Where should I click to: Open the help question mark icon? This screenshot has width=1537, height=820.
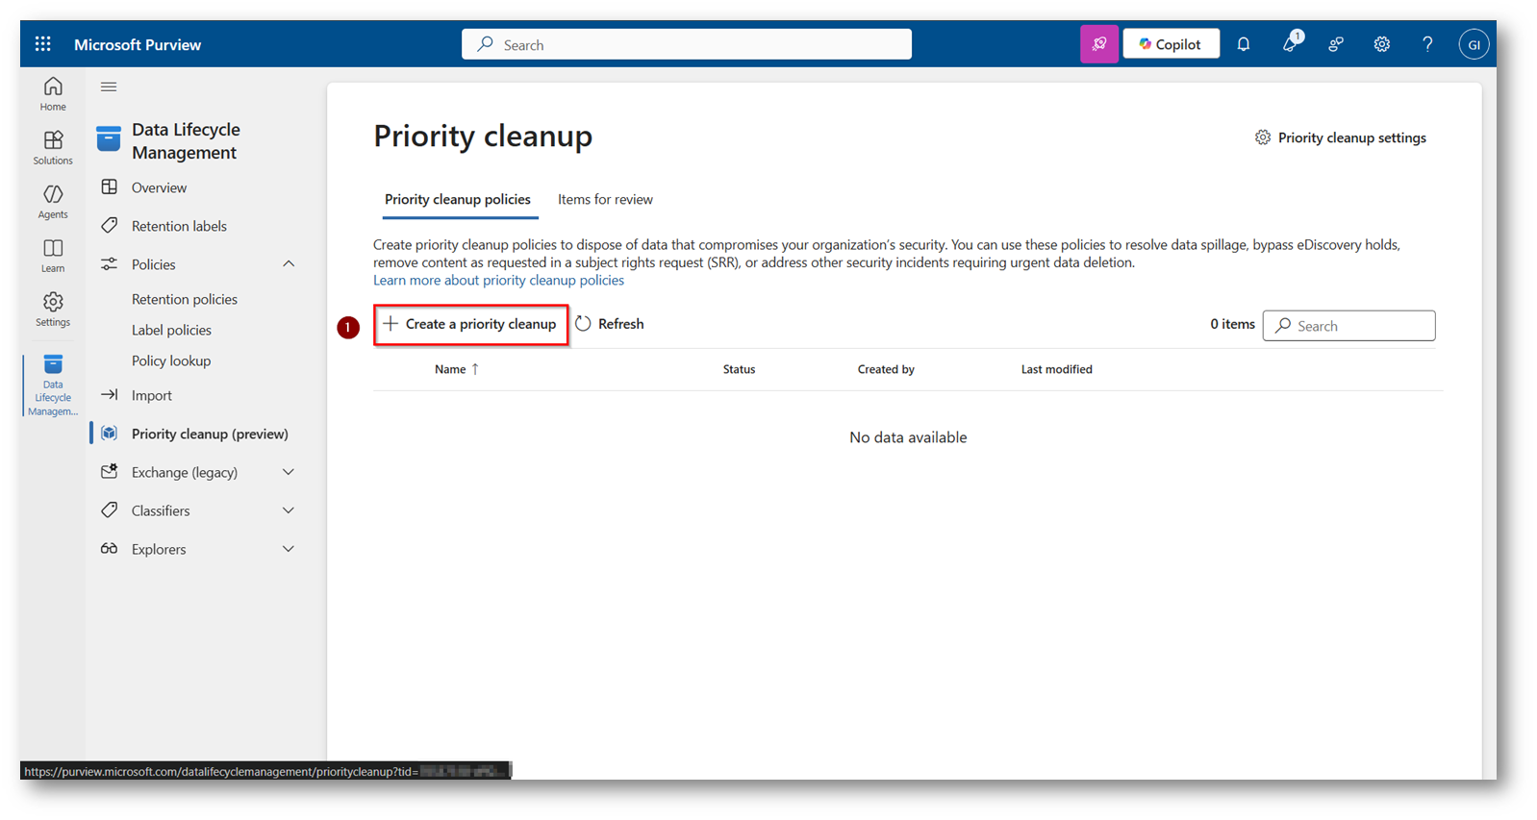click(1428, 44)
